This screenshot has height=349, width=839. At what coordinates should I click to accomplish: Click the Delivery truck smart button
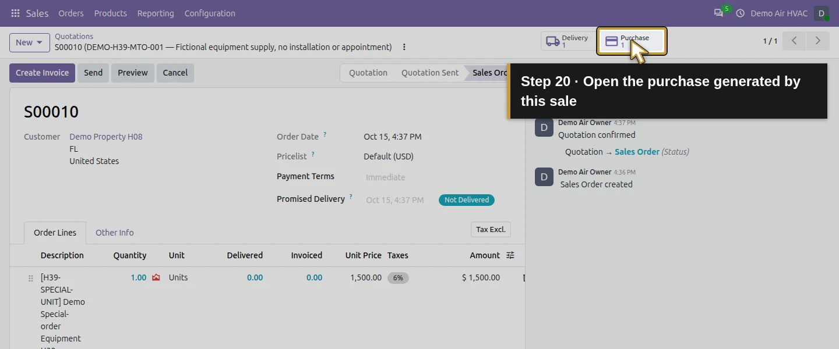pyautogui.click(x=567, y=41)
